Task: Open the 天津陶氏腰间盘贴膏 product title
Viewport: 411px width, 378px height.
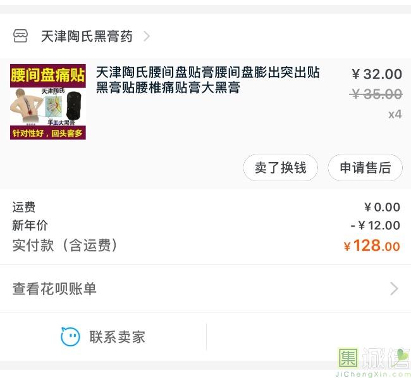Action: 207,80
